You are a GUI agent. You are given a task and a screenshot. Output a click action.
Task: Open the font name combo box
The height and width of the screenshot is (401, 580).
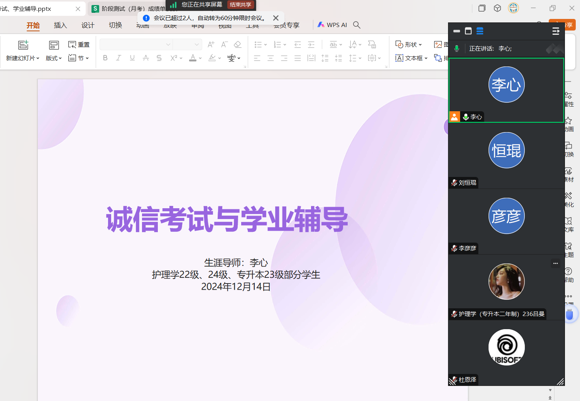click(x=135, y=44)
